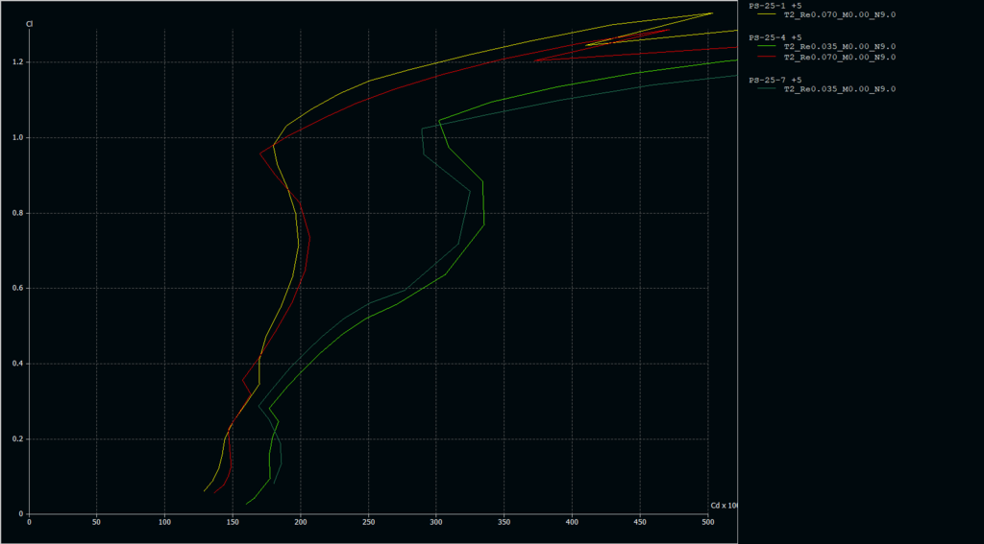Click PS-25-7 polar label T2_Re0.035_M0.00_N9.0
This screenshot has width=984, height=544.
click(839, 89)
